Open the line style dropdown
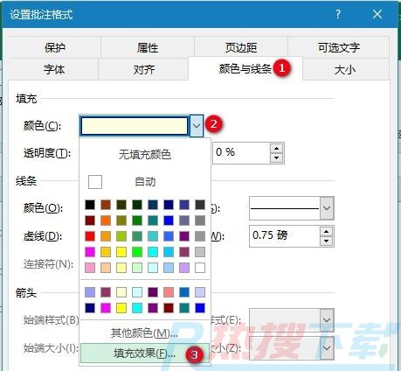The height and width of the screenshot is (371, 401). [x=327, y=208]
